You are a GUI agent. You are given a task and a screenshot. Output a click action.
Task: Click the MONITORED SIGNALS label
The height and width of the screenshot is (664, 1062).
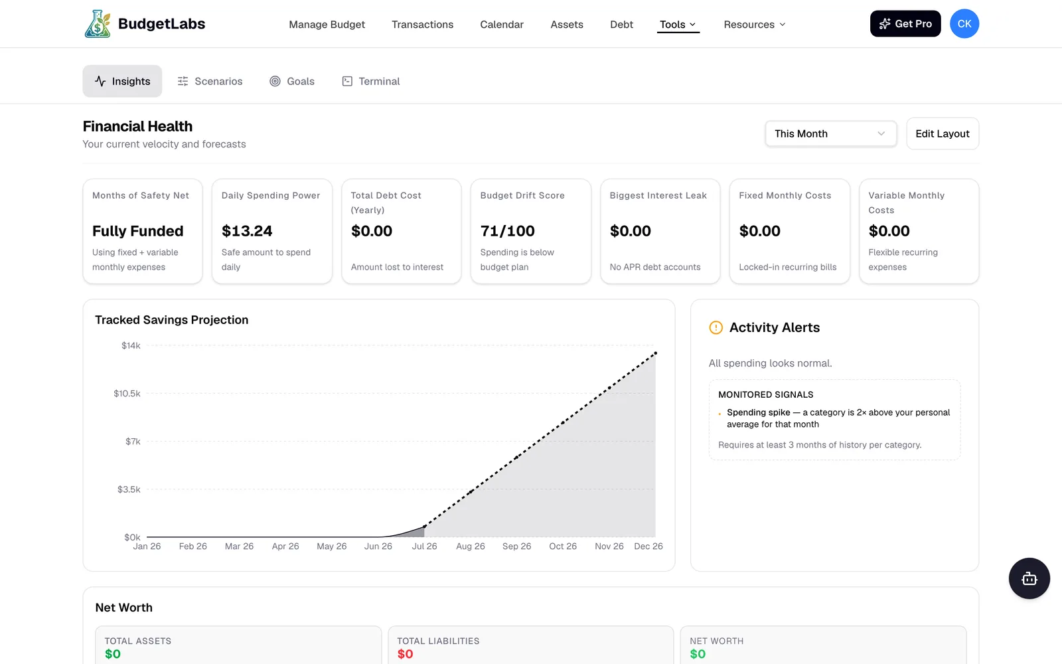(x=766, y=394)
